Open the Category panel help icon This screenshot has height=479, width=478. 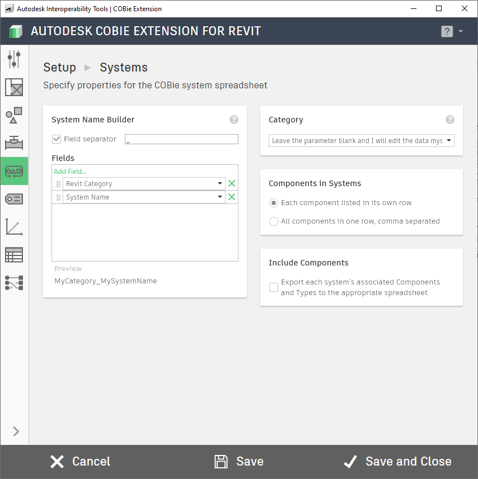point(450,120)
